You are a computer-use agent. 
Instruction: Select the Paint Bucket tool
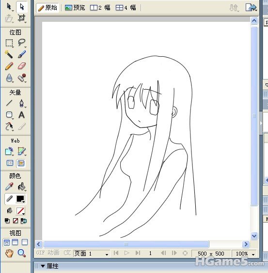pos(22,187)
